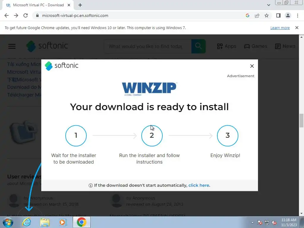
Task: Reload the current page
Action: point(26,15)
